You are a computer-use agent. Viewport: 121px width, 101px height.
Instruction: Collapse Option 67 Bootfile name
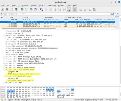tap(4, 76)
